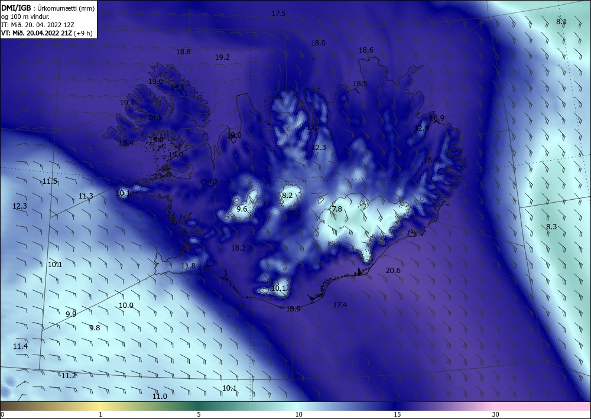Select the 18.2 map value
The width and height of the screenshot is (591, 419).
(x=238, y=248)
